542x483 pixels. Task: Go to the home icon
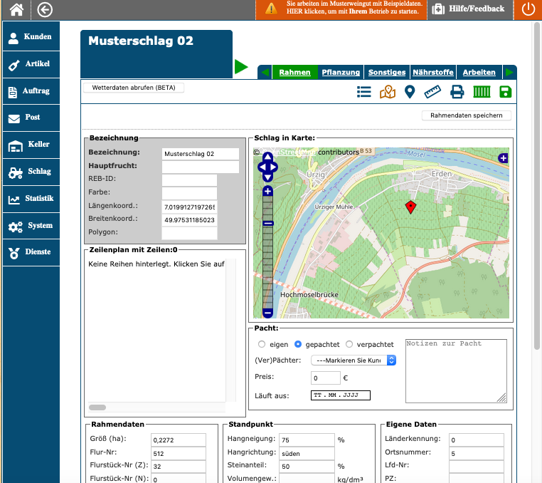click(16, 9)
